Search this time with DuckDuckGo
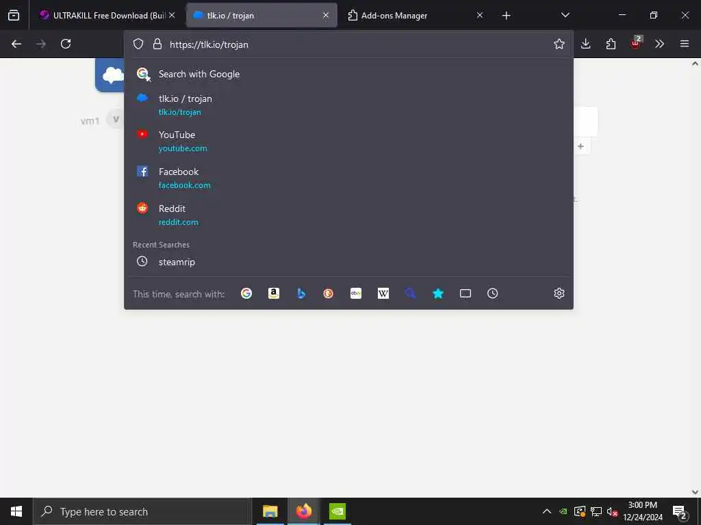Image resolution: width=701 pixels, height=525 pixels. click(328, 293)
